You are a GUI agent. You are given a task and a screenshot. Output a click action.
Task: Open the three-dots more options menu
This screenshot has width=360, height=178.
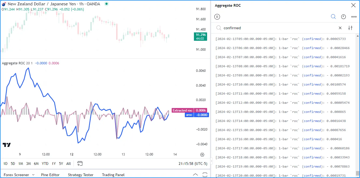354,17
